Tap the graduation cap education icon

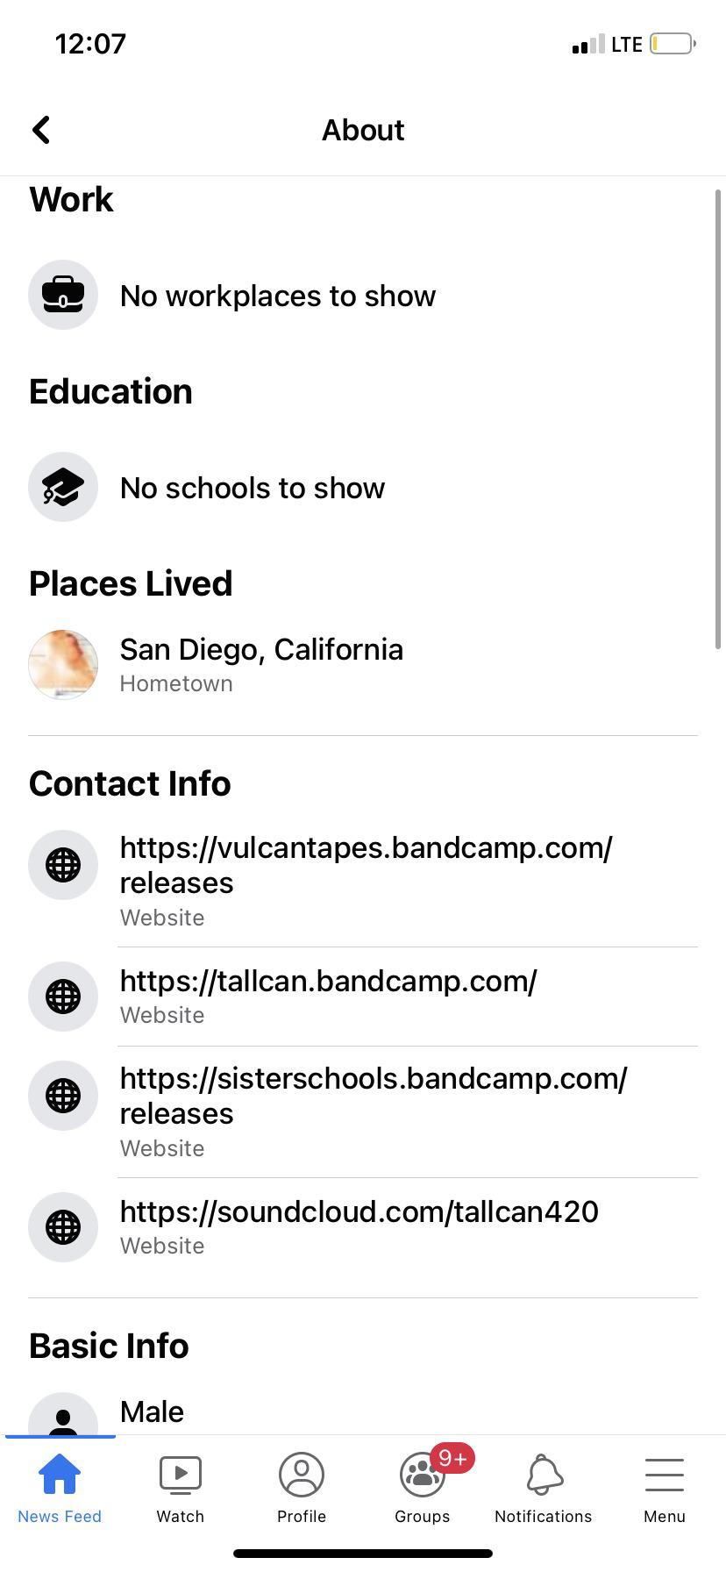click(x=63, y=487)
